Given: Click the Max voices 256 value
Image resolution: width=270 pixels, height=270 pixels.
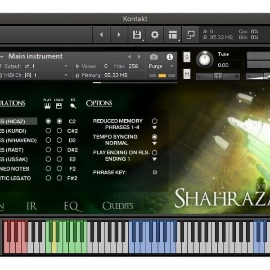Looking at the screenshot, I should (x=133, y=66).
